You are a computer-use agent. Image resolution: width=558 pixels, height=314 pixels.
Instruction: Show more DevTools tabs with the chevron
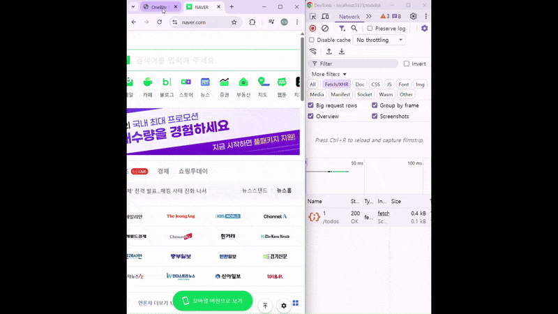[369, 16]
